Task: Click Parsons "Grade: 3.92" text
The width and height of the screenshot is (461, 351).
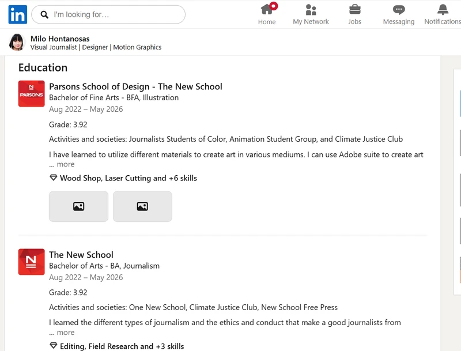Action: tap(68, 124)
